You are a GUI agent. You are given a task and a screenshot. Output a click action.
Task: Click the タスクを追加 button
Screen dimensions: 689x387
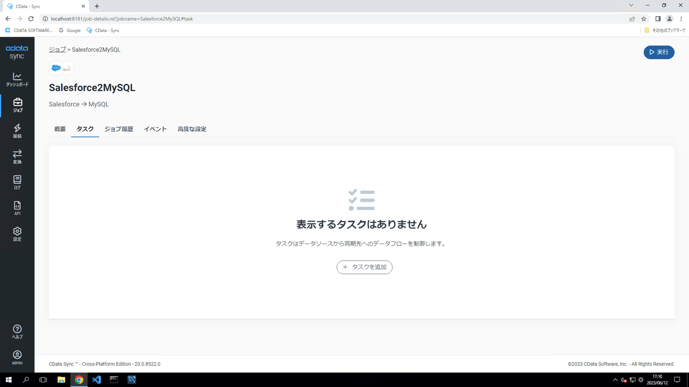364,267
